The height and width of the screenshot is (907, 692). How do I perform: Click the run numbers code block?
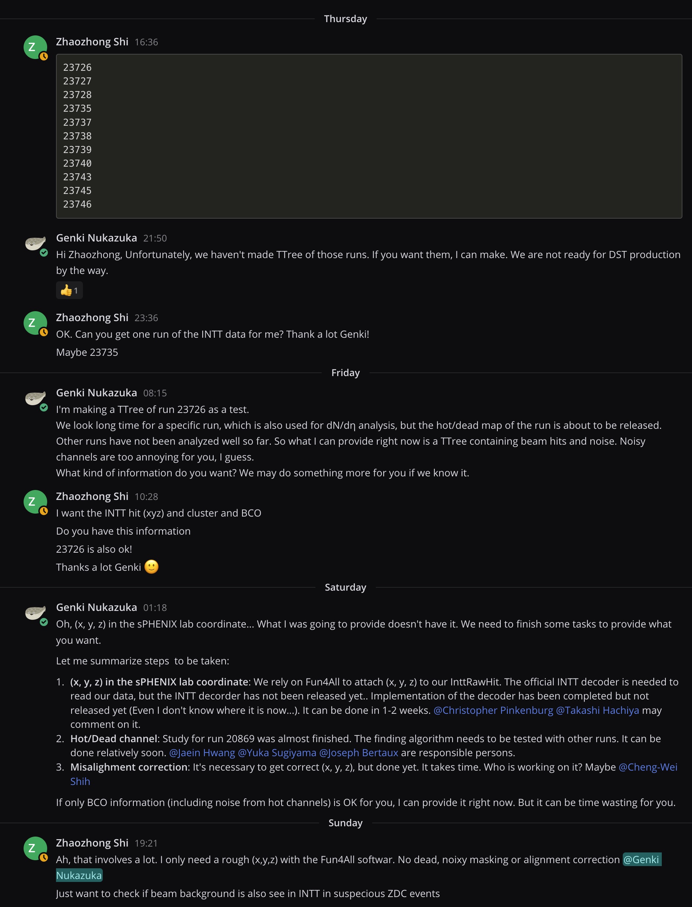(x=368, y=136)
